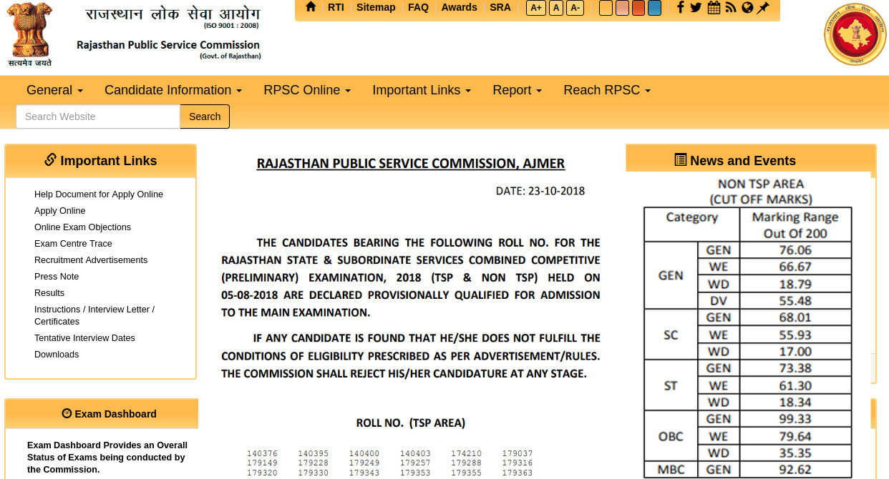This screenshot has width=889, height=479.
Task: Click the globe icon in top bar
Action: (747, 8)
